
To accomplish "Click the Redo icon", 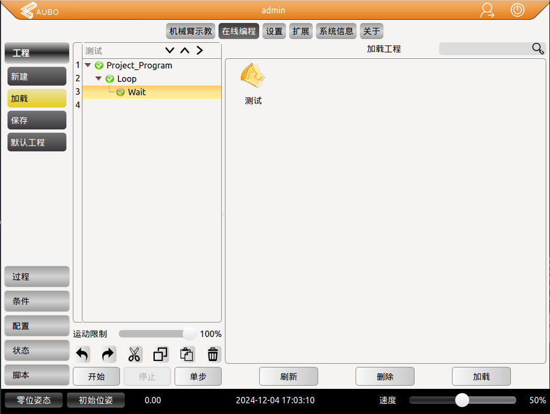I will click(107, 354).
